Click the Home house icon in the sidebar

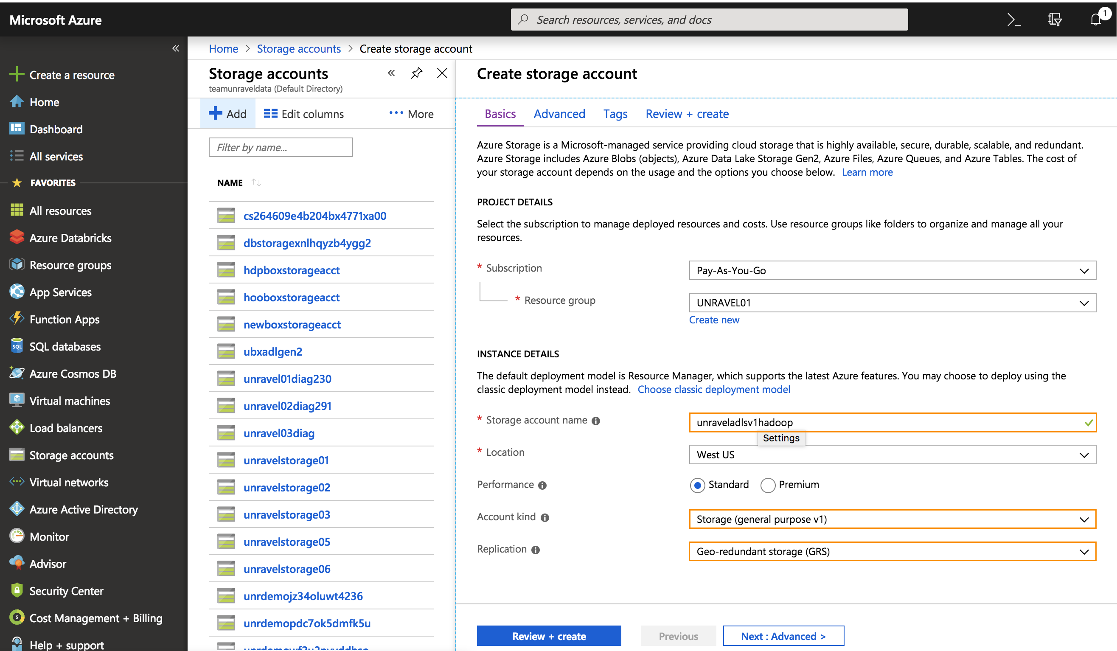[17, 101]
